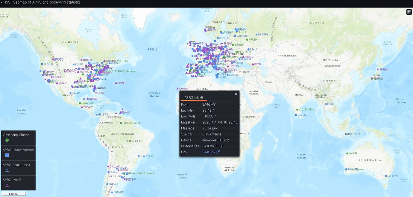Viewport: 413px width, 197px height.
Task: Click the 2000 km scale bar
Action: (14, 194)
